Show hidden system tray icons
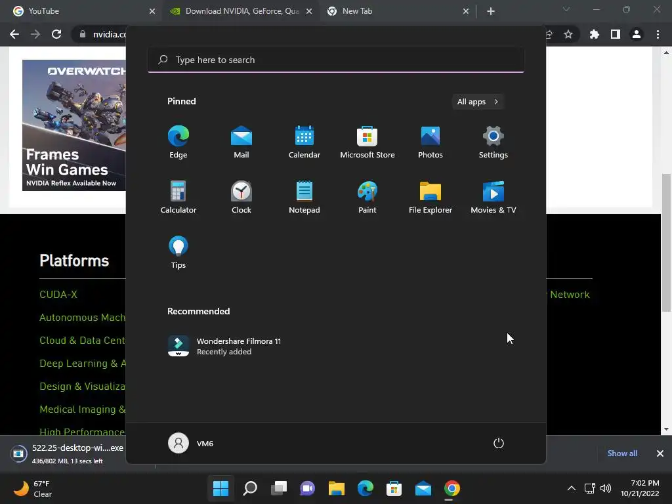The image size is (672, 504). [x=572, y=488]
